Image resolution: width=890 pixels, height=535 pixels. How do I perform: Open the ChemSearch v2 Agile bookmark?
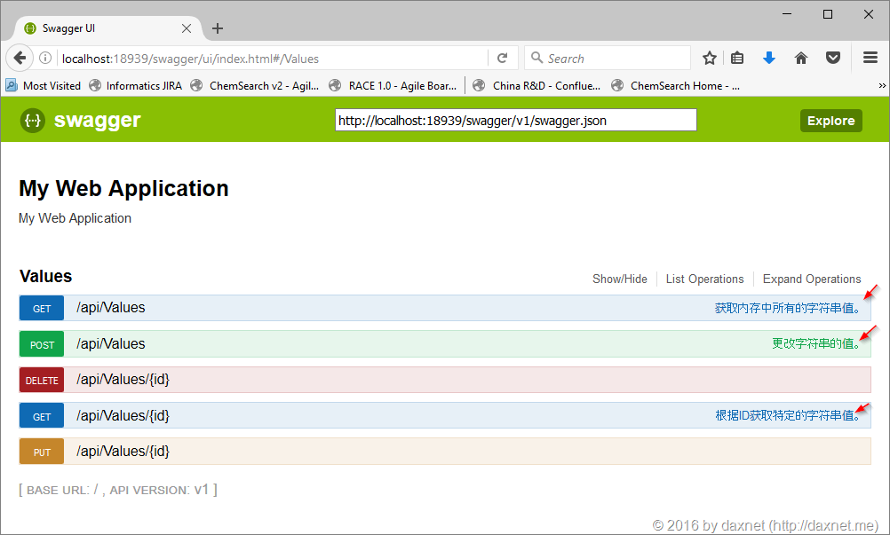(255, 85)
